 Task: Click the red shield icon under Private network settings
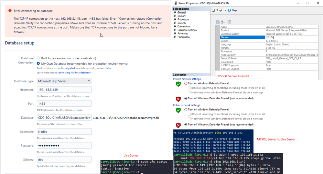[178, 99]
